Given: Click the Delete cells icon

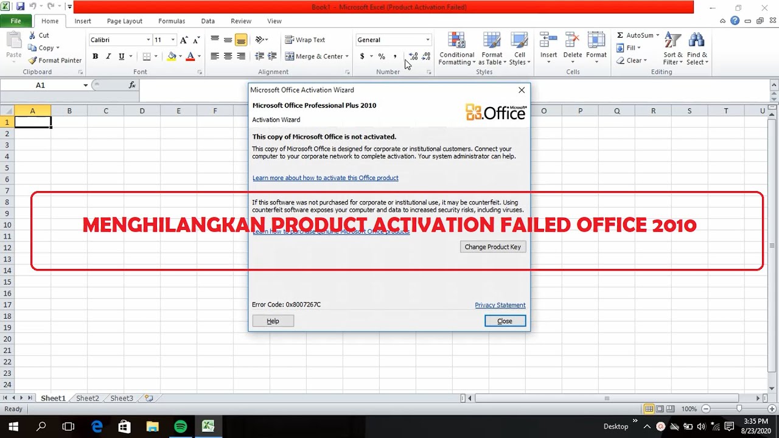Looking at the screenshot, I should click(x=572, y=40).
